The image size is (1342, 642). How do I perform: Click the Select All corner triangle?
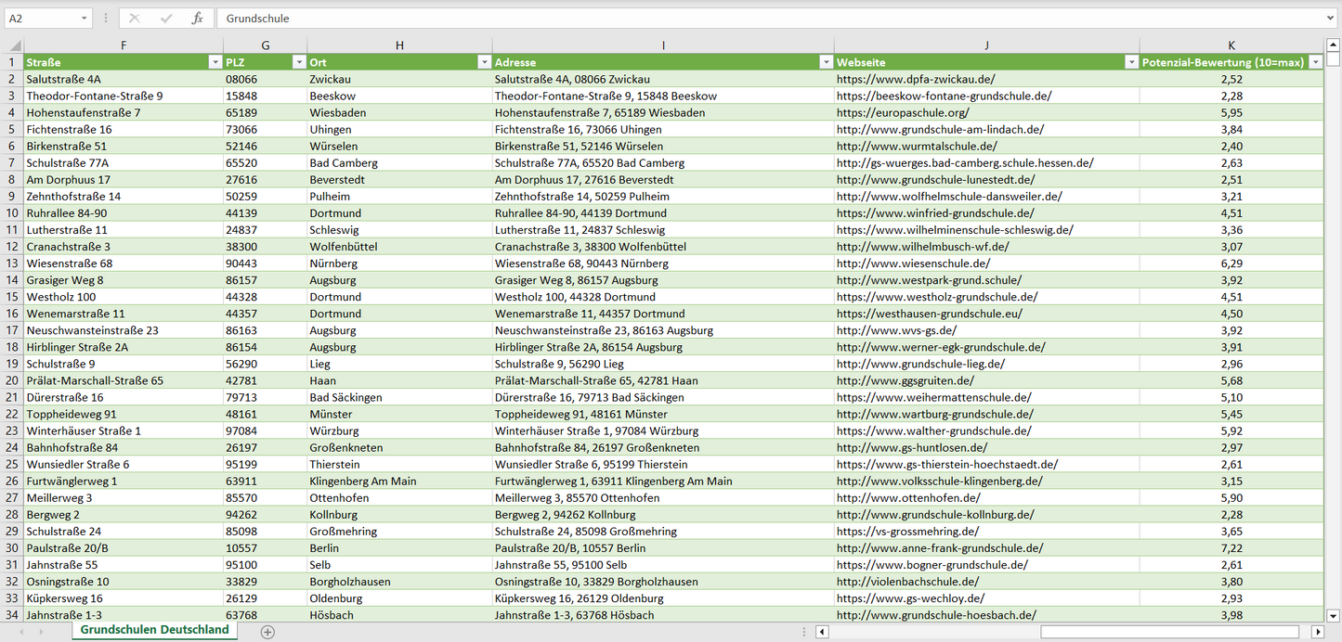[x=13, y=45]
